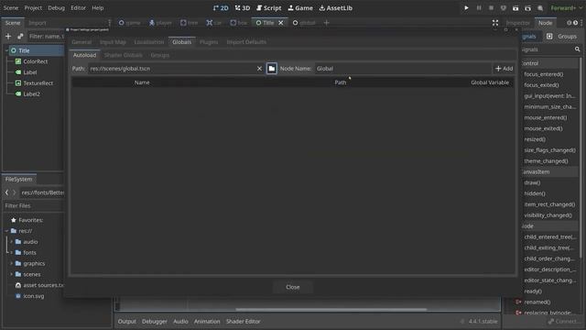The height and width of the screenshot is (330, 586).
Task: Stop the running project
Action: click(x=491, y=8)
